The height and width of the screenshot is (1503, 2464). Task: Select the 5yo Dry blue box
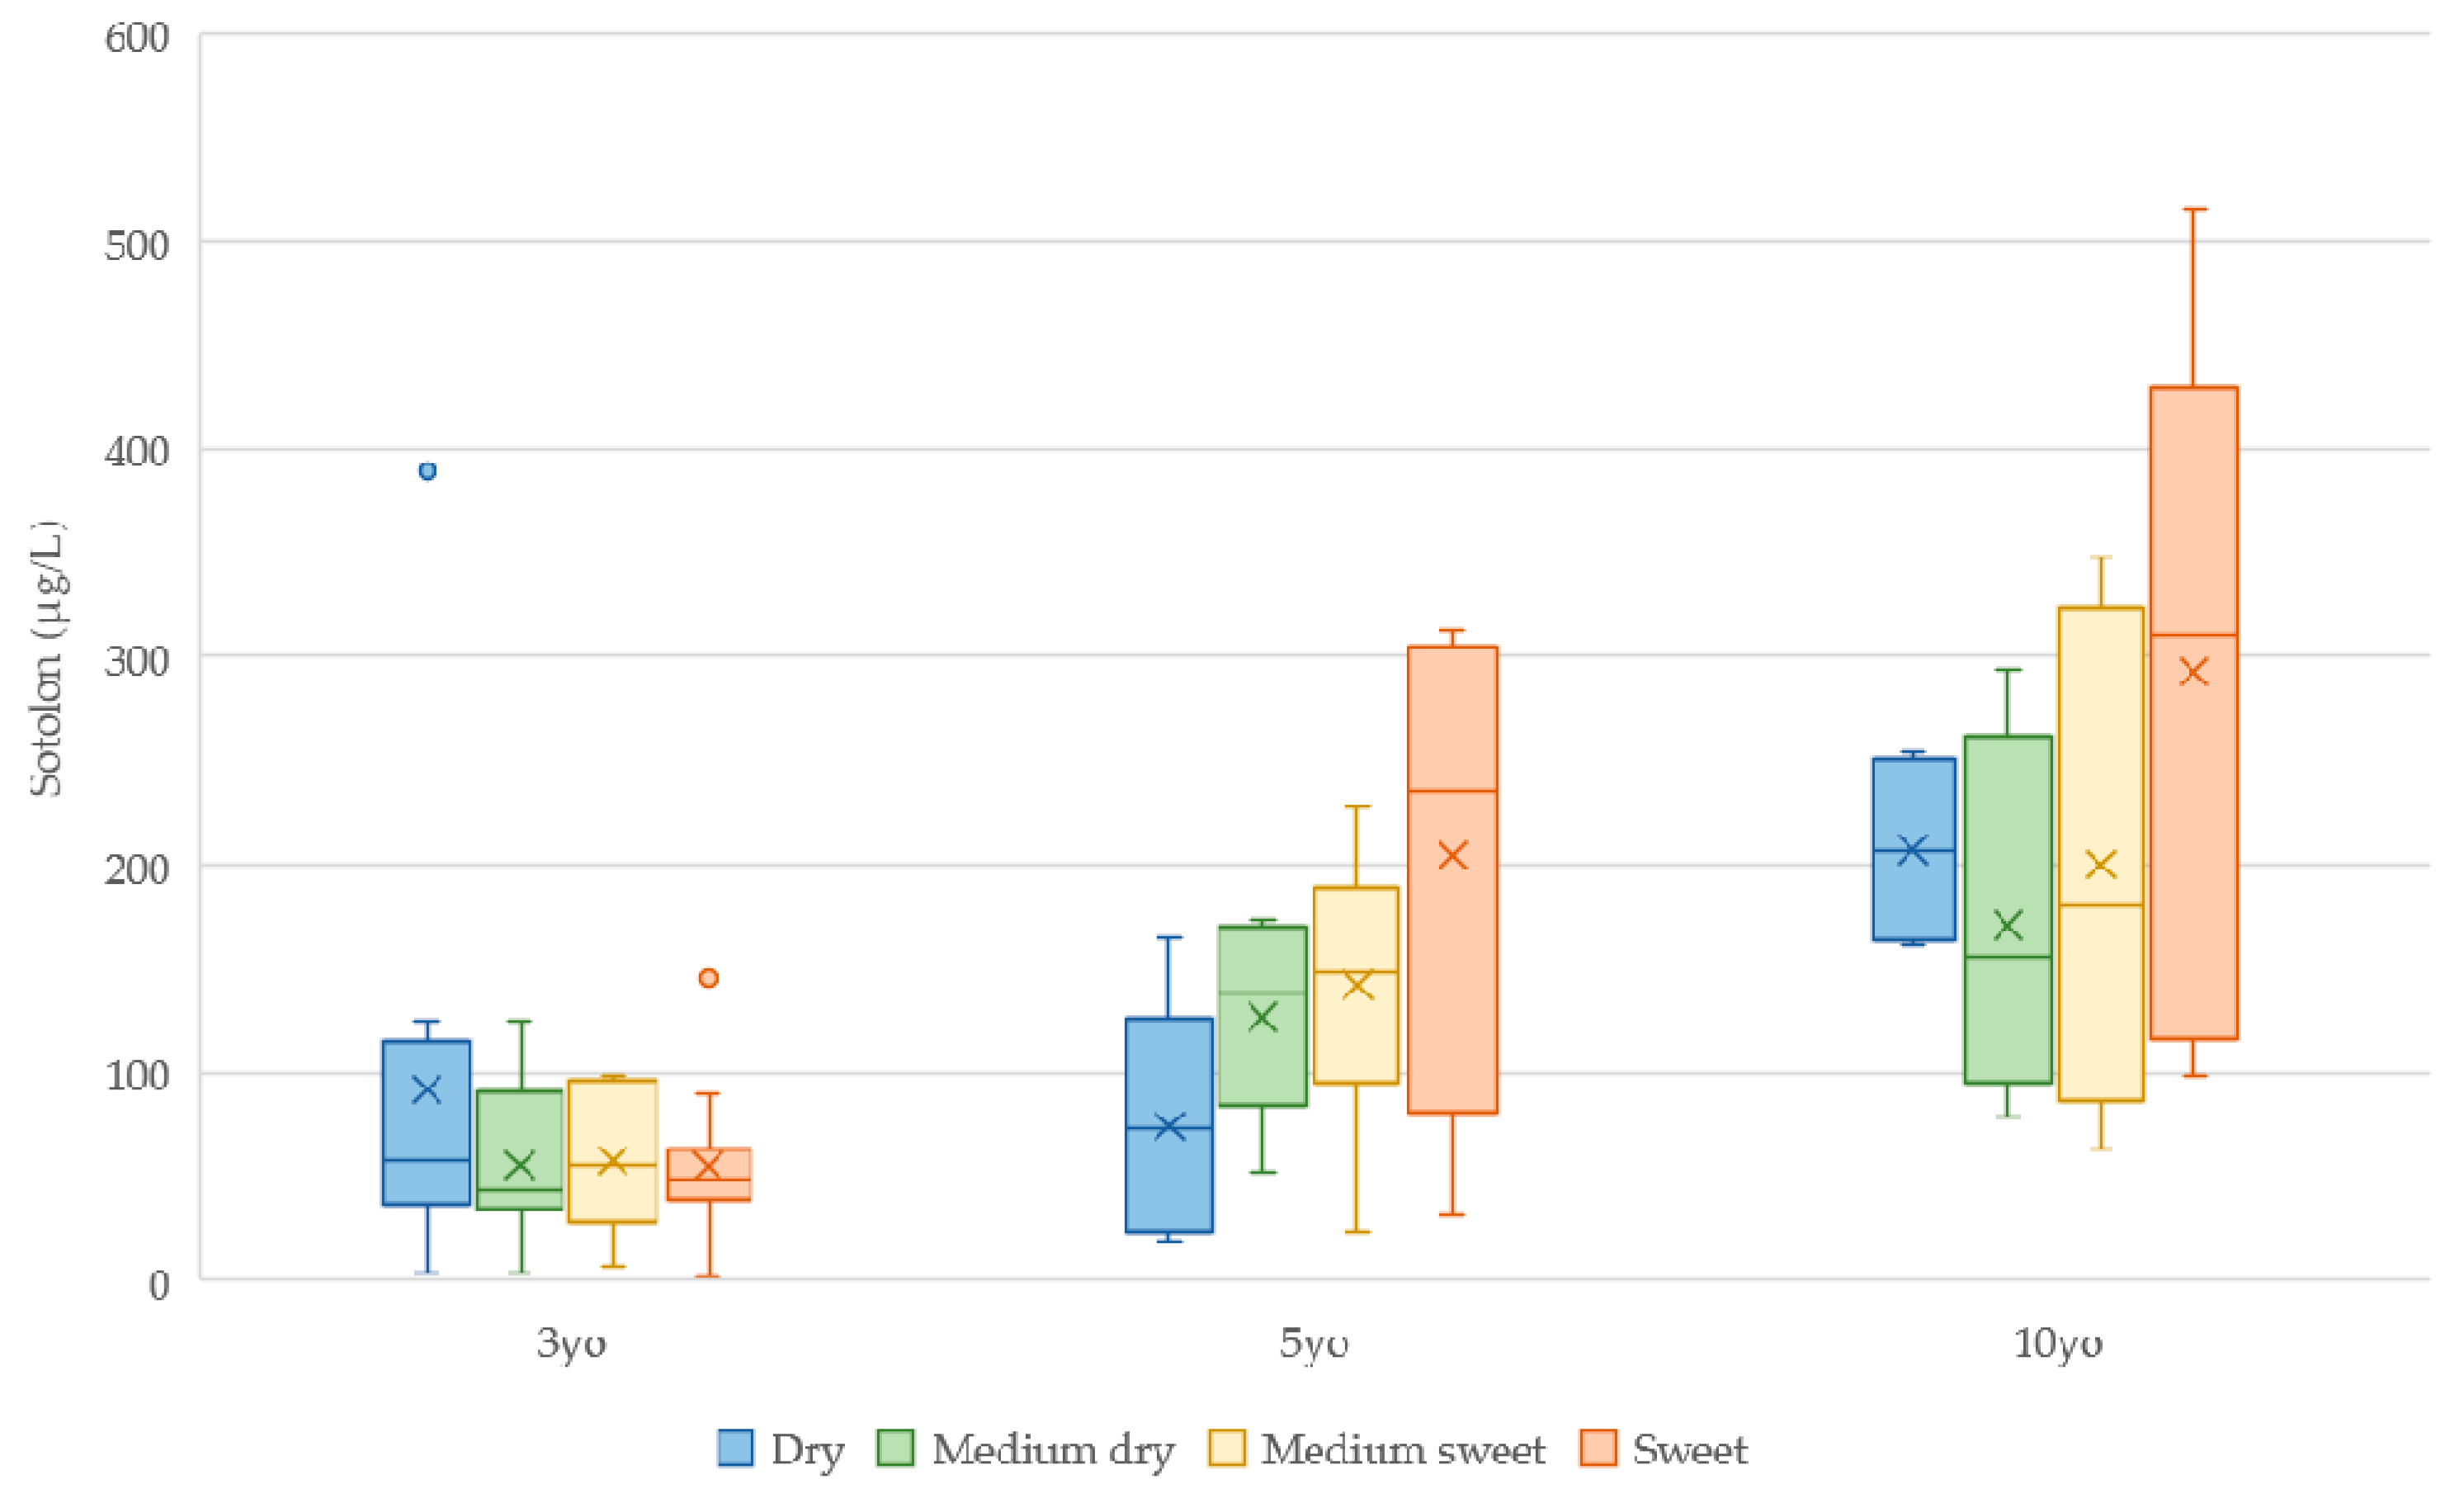(1169, 1180)
